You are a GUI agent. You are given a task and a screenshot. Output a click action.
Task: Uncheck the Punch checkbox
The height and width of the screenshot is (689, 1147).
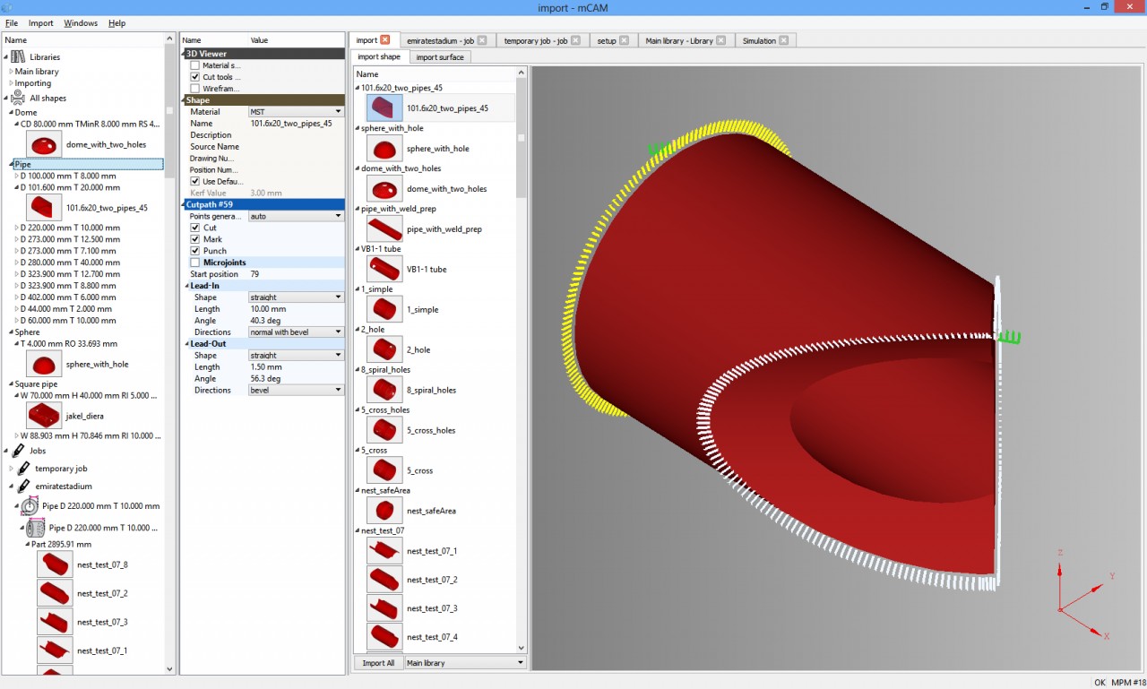point(195,251)
